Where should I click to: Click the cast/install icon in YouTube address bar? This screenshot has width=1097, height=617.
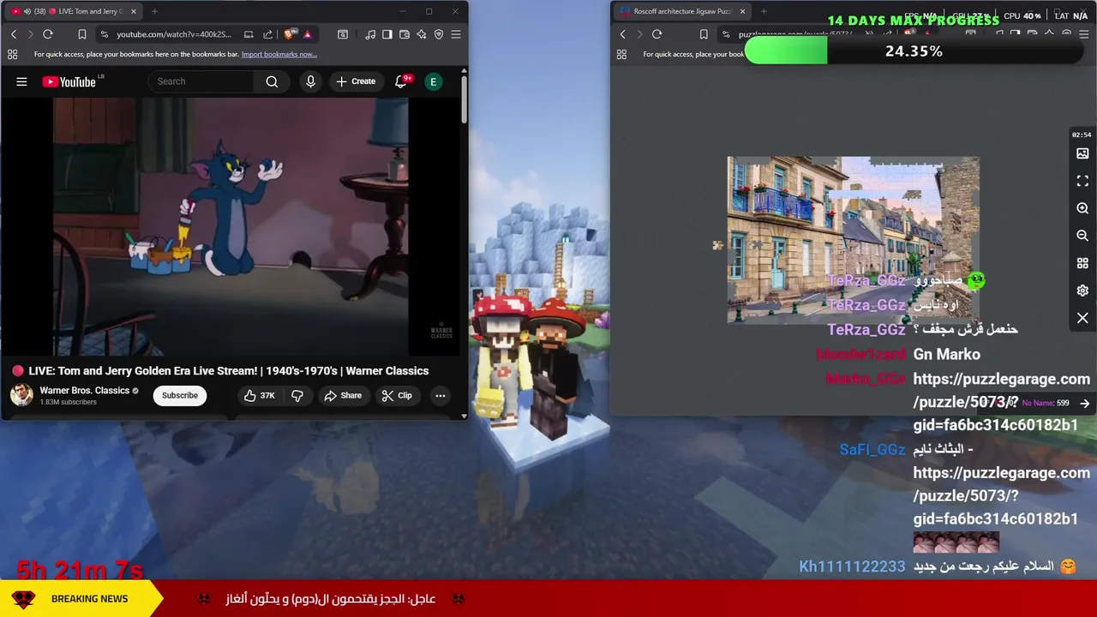[x=249, y=34]
